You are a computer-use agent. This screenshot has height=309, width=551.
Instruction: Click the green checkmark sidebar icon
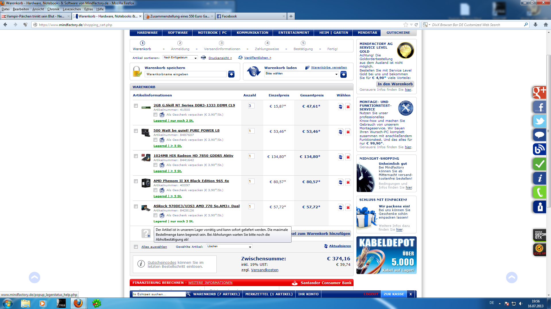click(x=540, y=164)
